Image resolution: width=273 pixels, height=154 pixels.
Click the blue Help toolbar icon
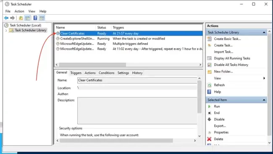pyautogui.click(x=35, y=18)
